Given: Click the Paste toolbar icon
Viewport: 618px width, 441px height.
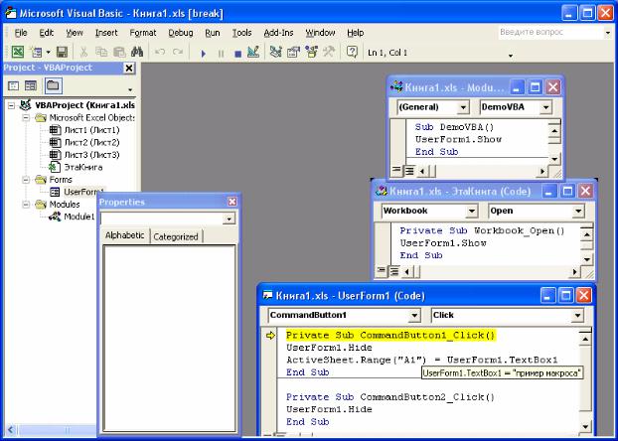Looking at the screenshot, I should [x=119, y=52].
